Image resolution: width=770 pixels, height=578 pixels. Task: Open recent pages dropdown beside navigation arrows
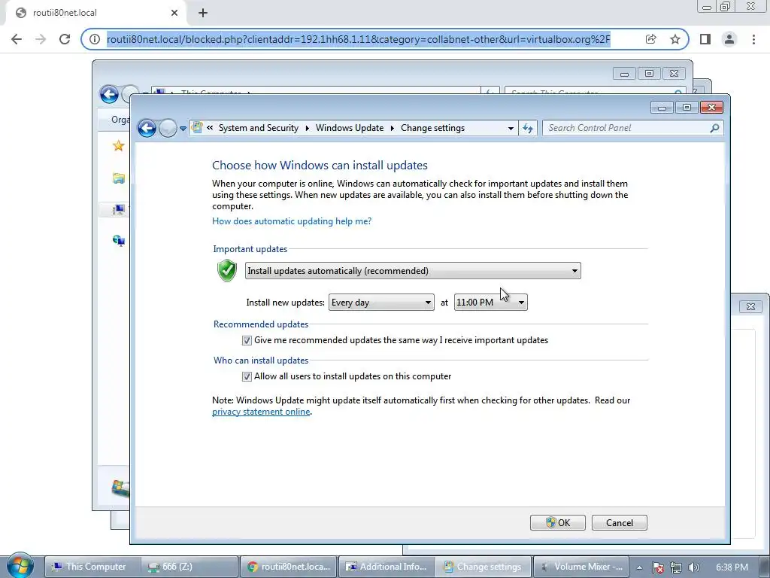[183, 128]
